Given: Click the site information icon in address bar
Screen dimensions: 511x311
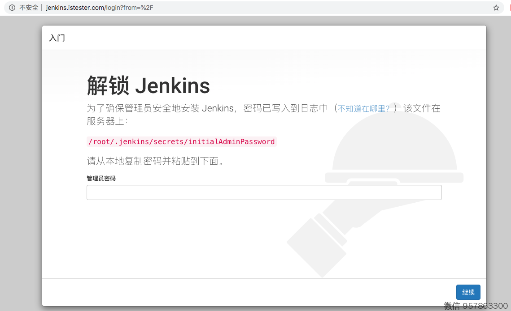Looking at the screenshot, I should pyautogui.click(x=12, y=8).
